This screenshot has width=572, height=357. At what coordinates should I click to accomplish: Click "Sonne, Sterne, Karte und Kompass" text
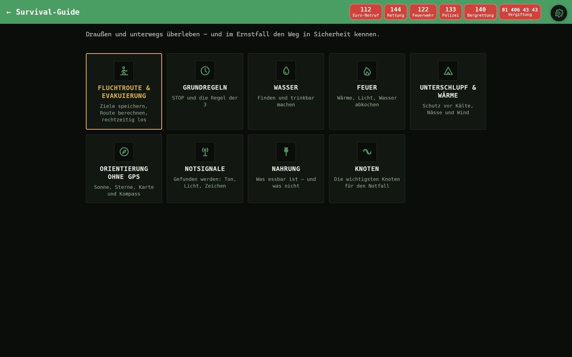[124, 190]
